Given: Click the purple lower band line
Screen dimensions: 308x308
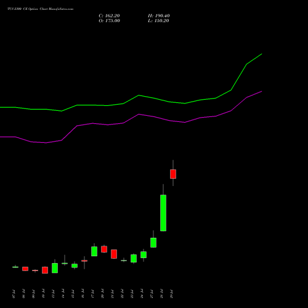Looking at the screenshot, I should pyautogui.click(x=139, y=115).
